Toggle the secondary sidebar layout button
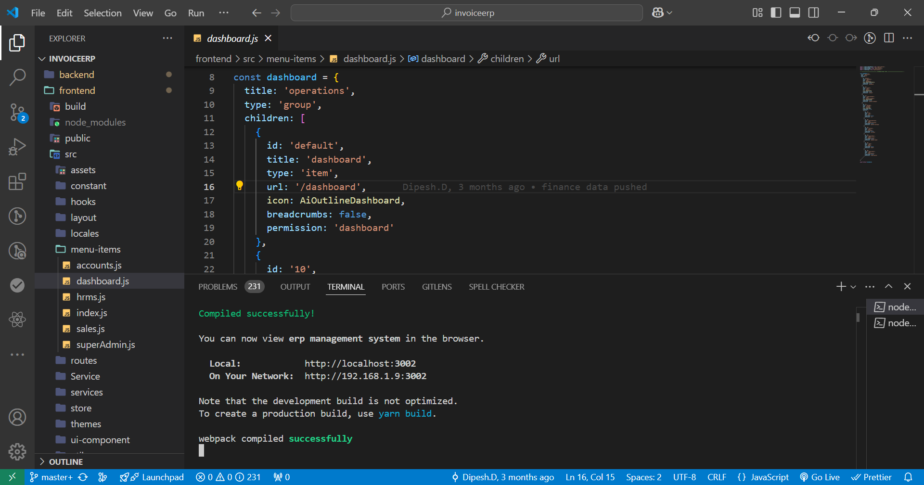The image size is (924, 485). tap(813, 13)
